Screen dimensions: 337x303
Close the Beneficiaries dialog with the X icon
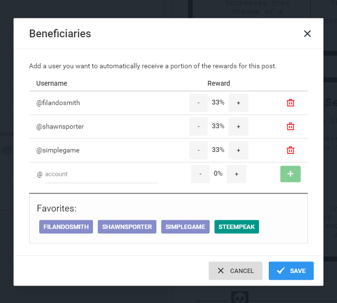tap(307, 33)
